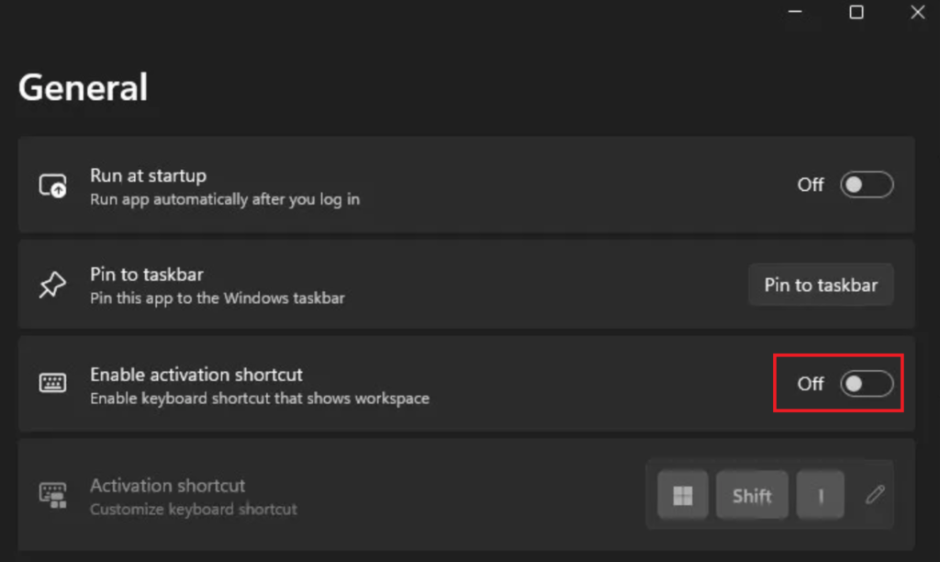Click the Run at startup icon
Image resolution: width=940 pixels, height=562 pixels.
[54, 185]
